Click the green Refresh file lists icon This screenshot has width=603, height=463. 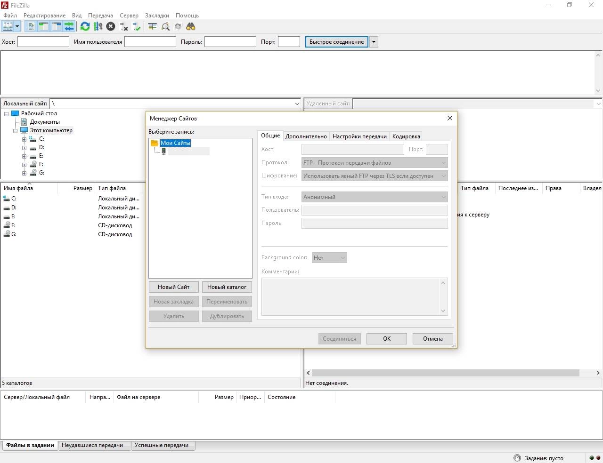(85, 26)
